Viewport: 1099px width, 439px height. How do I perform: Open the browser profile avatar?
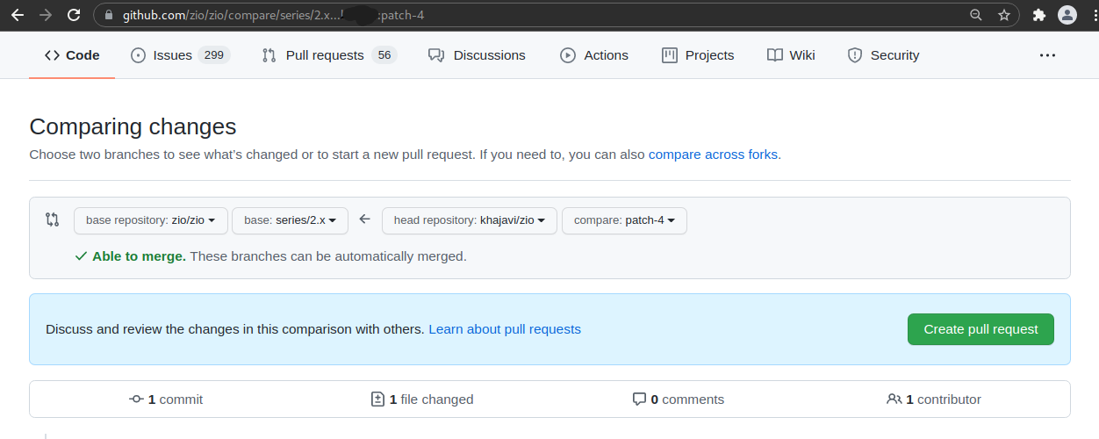(1067, 15)
